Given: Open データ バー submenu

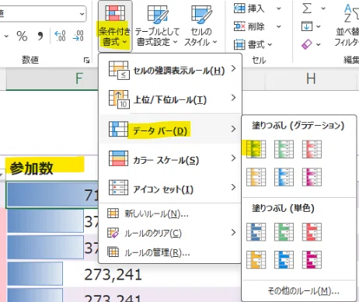Looking at the screenshot, I should (170, 129).
